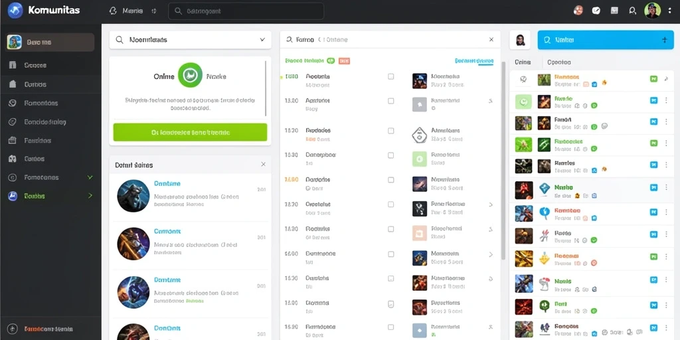Open options dots for the light green smiley row
680x340 pixels.
pos(667,101)
